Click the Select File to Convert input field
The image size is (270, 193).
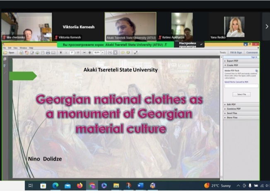coord(241,86)
